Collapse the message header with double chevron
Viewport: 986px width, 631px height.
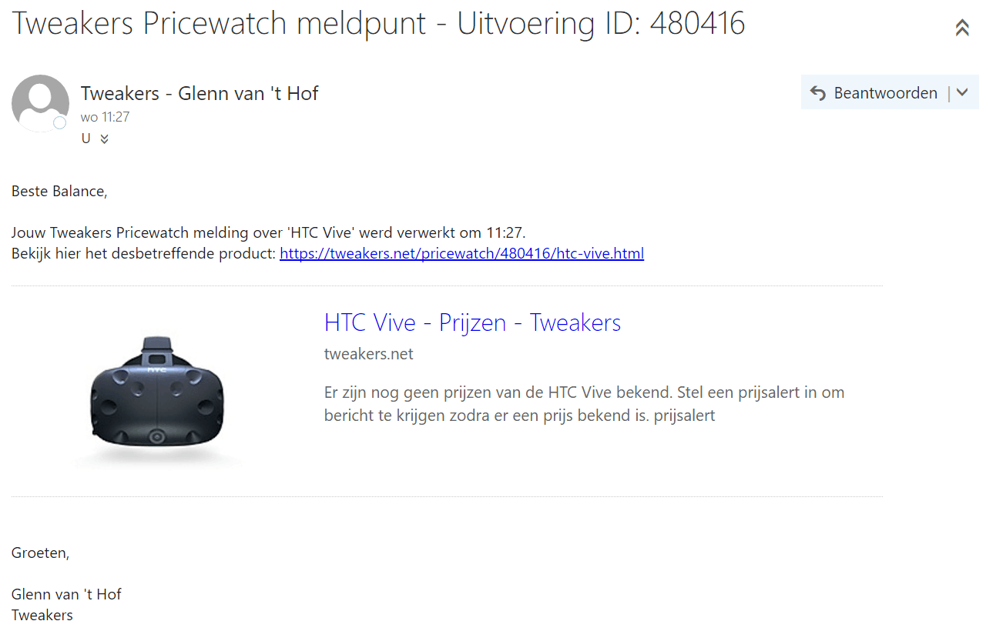[x=961, y=28]
